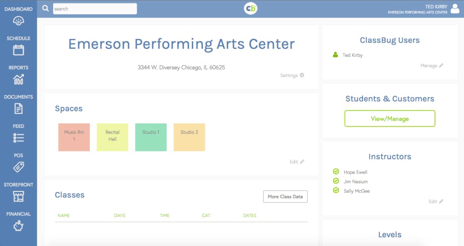
Task: Open the Schedule calendar icon
Action: (18, 50)
